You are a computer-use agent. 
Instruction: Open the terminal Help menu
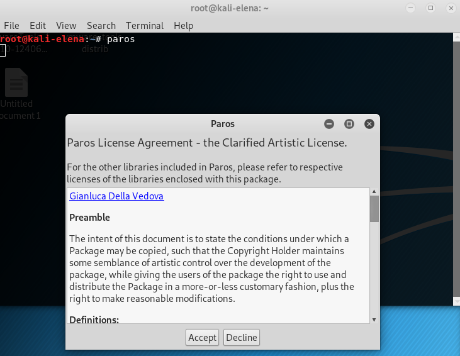pos(183,26)
